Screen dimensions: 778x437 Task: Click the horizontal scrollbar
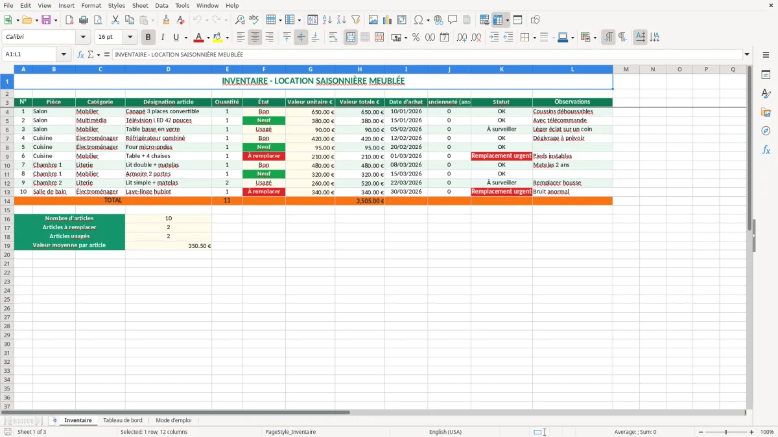[x=175, y=412]
